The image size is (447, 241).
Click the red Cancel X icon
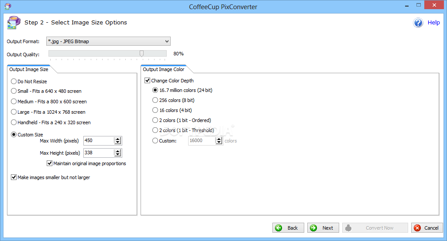point(417,228)
